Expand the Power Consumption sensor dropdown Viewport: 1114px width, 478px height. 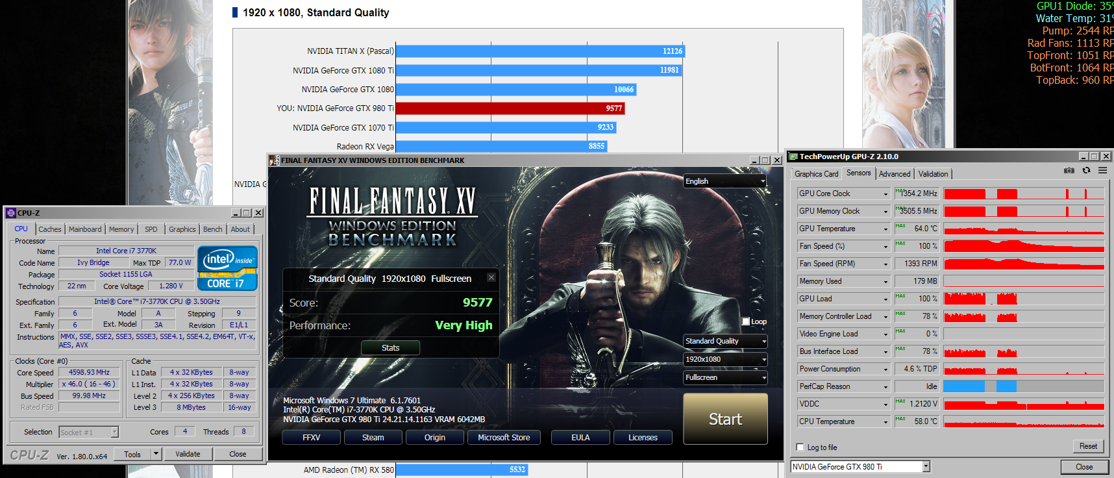[885, 369]
